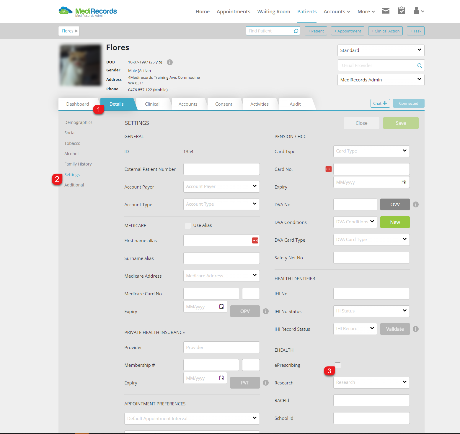460x434 pixels.
Task: Open the tasks clipboard icon in header
Action: 402,11
